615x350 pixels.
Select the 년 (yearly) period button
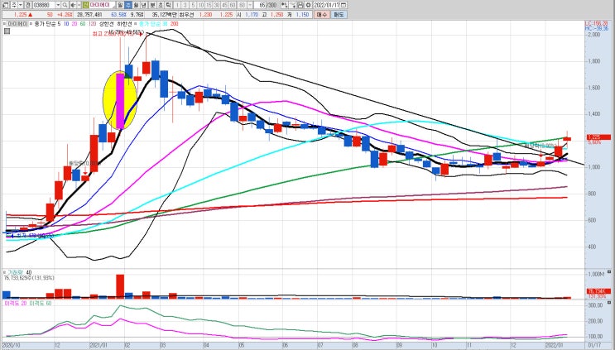pyautogui.click(x=143, y=5)
